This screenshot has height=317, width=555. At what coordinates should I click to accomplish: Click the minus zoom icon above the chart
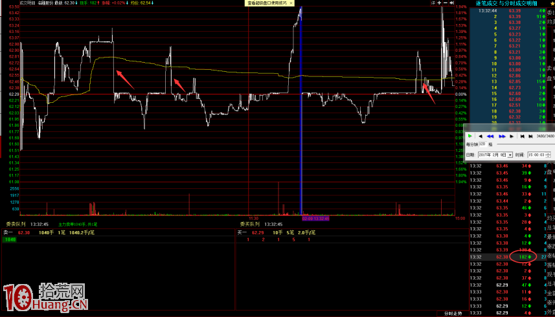(446, 3)
